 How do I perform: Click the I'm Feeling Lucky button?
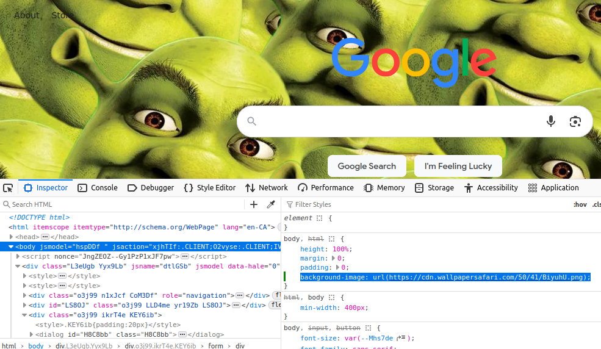tap(458, 167)
